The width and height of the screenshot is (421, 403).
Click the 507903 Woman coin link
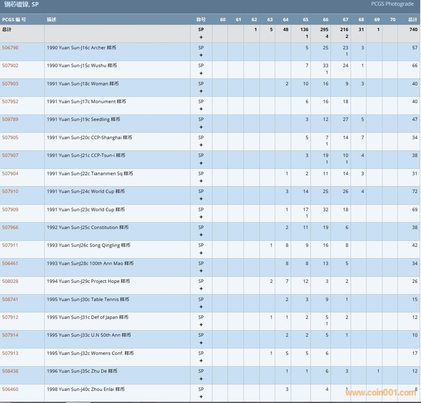[10, 84]
